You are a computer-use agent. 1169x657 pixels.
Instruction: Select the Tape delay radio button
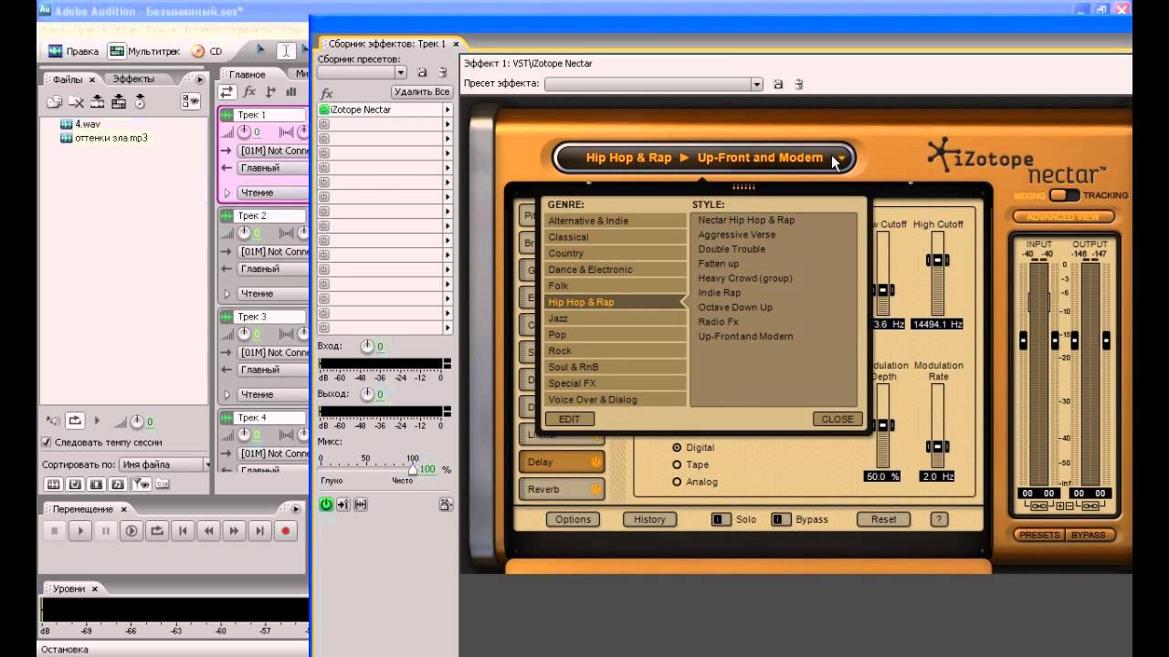pos(677,464)
